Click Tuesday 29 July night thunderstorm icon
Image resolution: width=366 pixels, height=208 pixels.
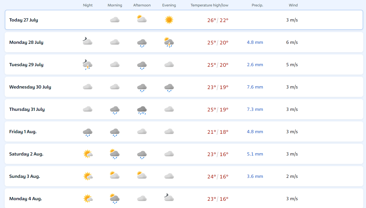click(x=88, y=65)
